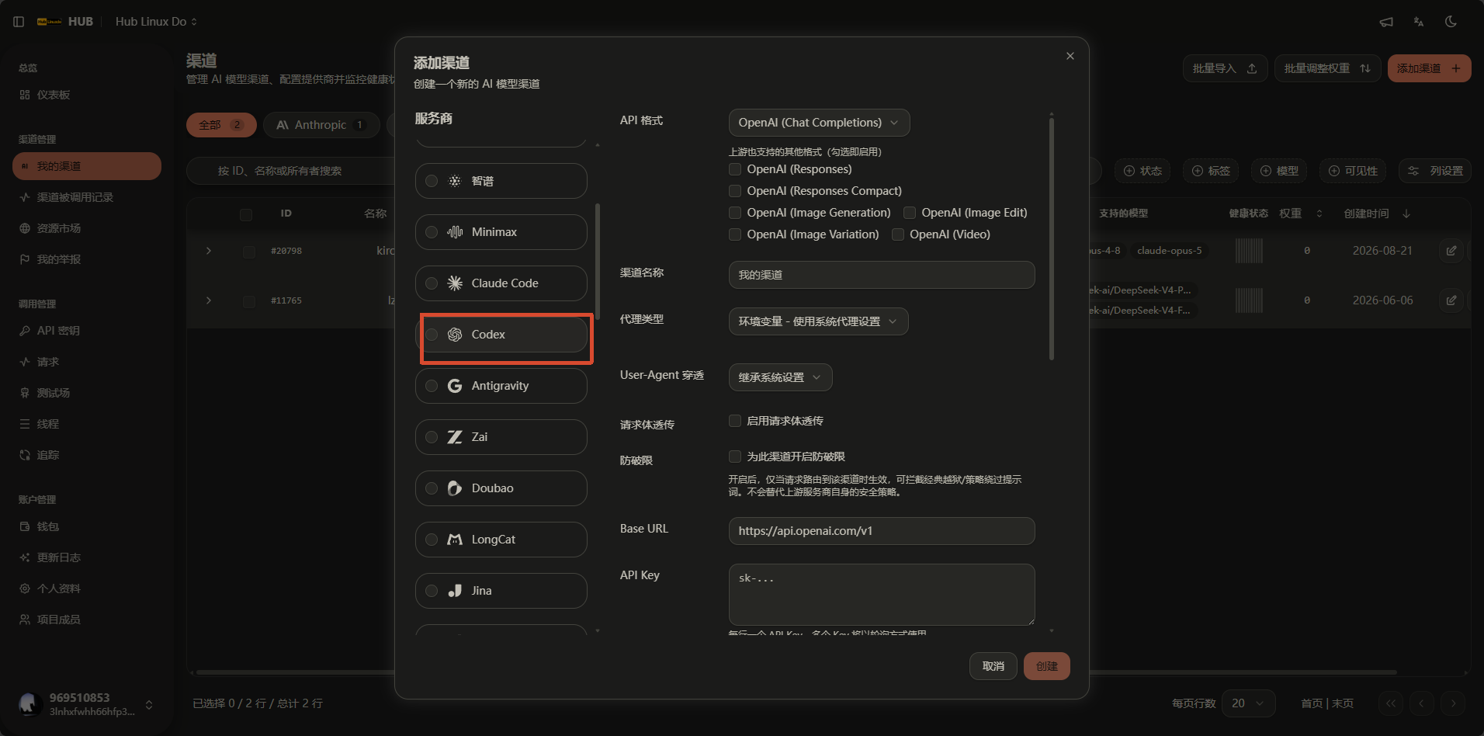Click the 渠道名称 input field

(x=882, y=275)
